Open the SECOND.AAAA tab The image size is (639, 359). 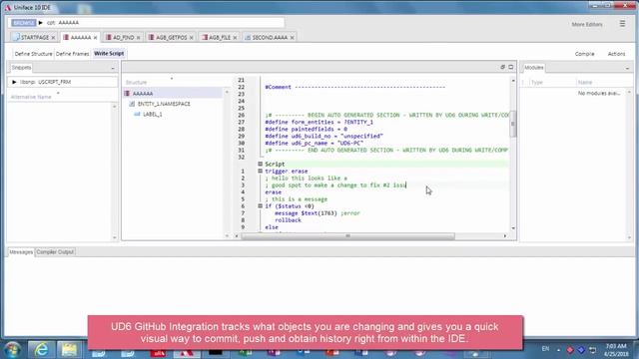point(270,38)
